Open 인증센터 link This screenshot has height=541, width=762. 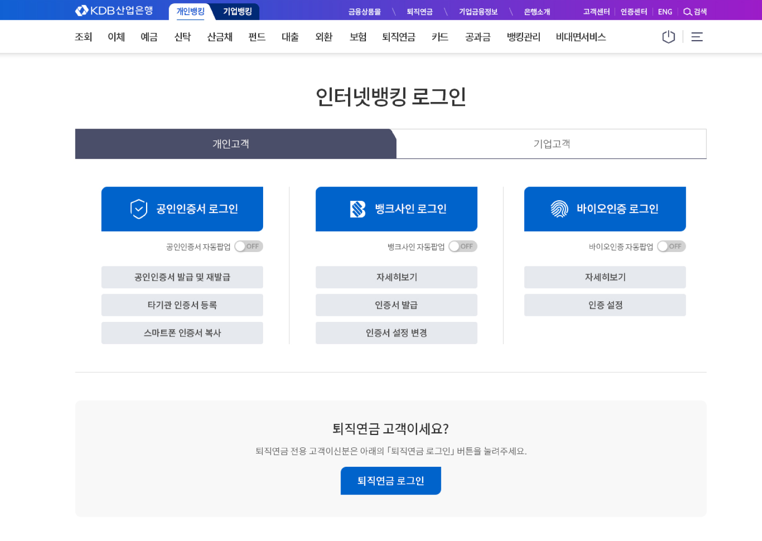click(x=634, y=12)
